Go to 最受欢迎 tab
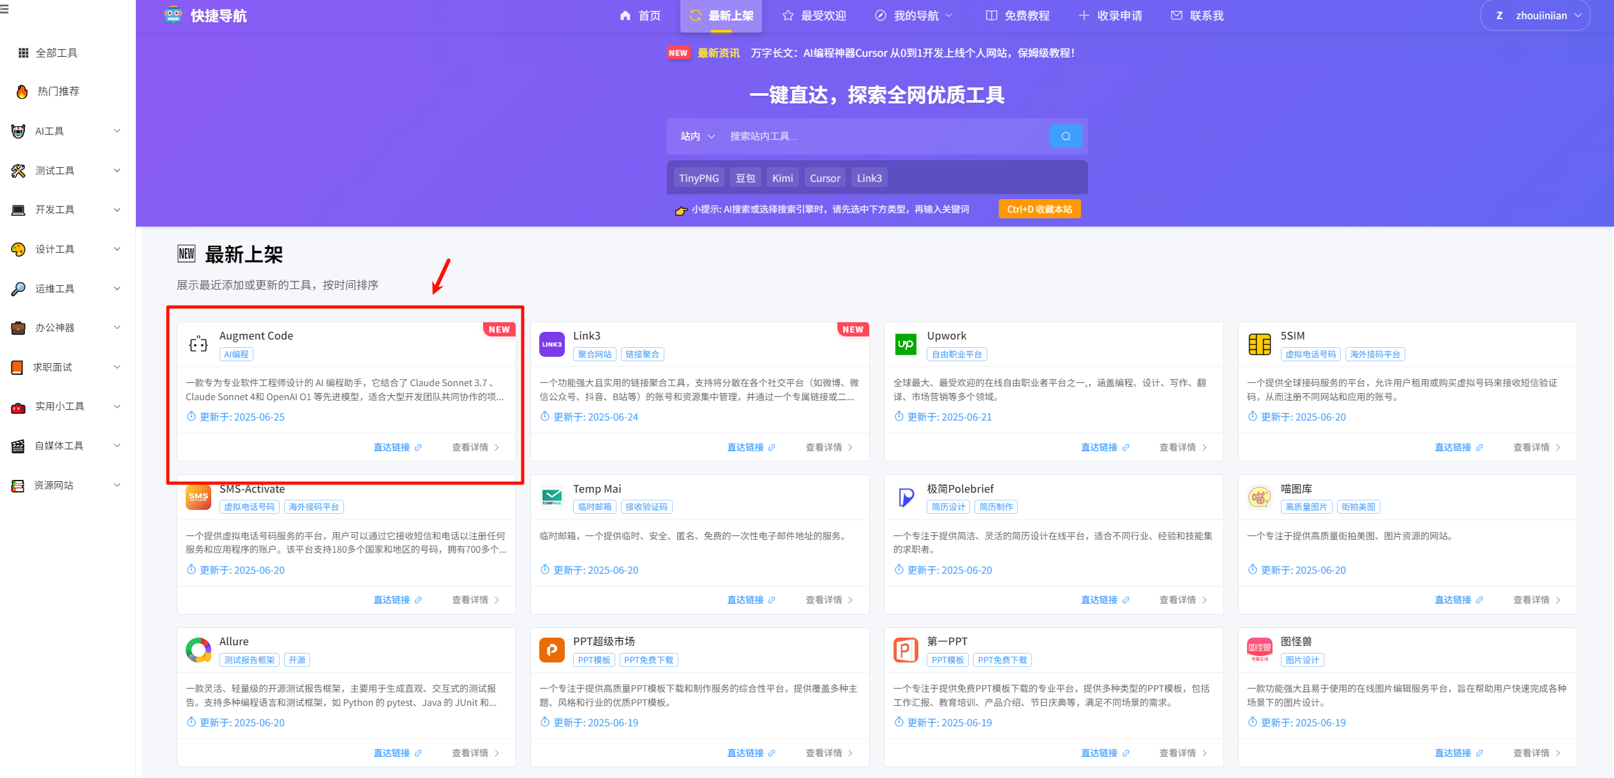1614x778 pixels. pyautogui.click(x=814, y=15)
